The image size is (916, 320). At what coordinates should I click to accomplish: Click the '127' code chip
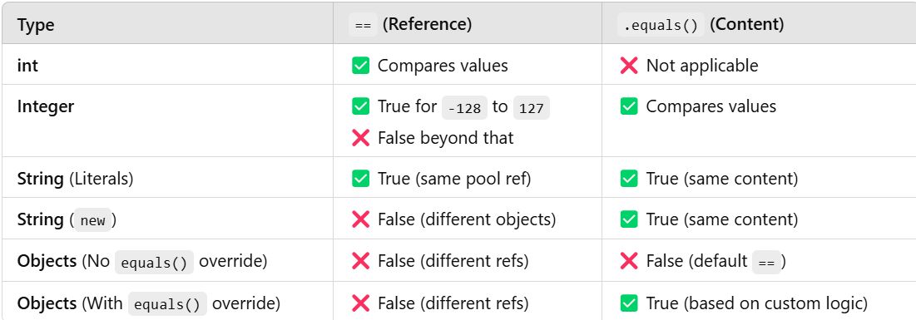pos(531,108)
